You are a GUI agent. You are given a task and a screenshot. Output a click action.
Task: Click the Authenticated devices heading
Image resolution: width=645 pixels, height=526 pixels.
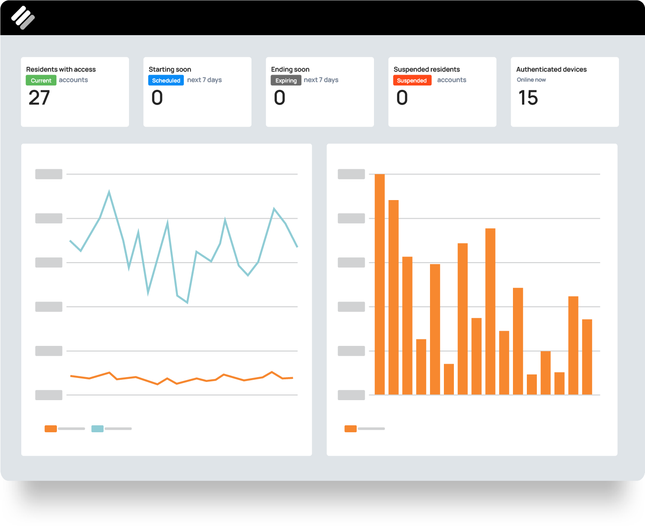(x=551, y=69)
